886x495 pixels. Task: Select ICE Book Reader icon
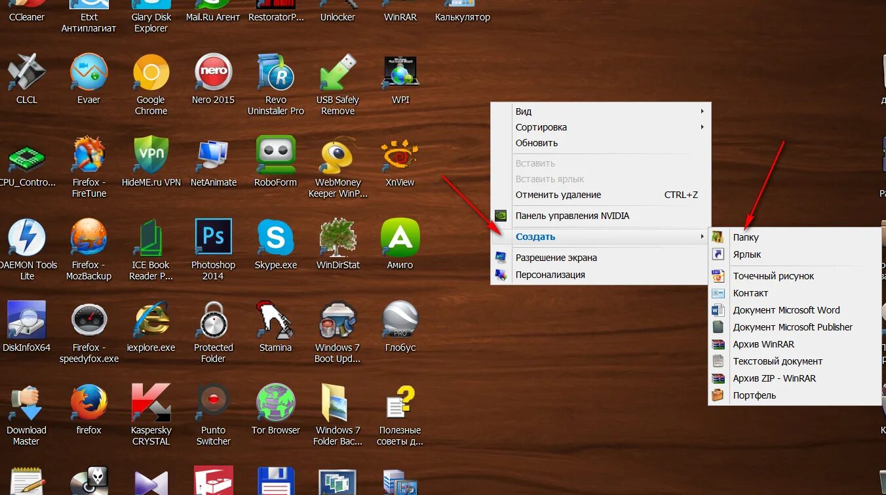151,238
